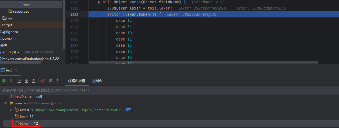Click the text class file icon
The height and width of the screenshot is (128, 339).
(20, 5)
